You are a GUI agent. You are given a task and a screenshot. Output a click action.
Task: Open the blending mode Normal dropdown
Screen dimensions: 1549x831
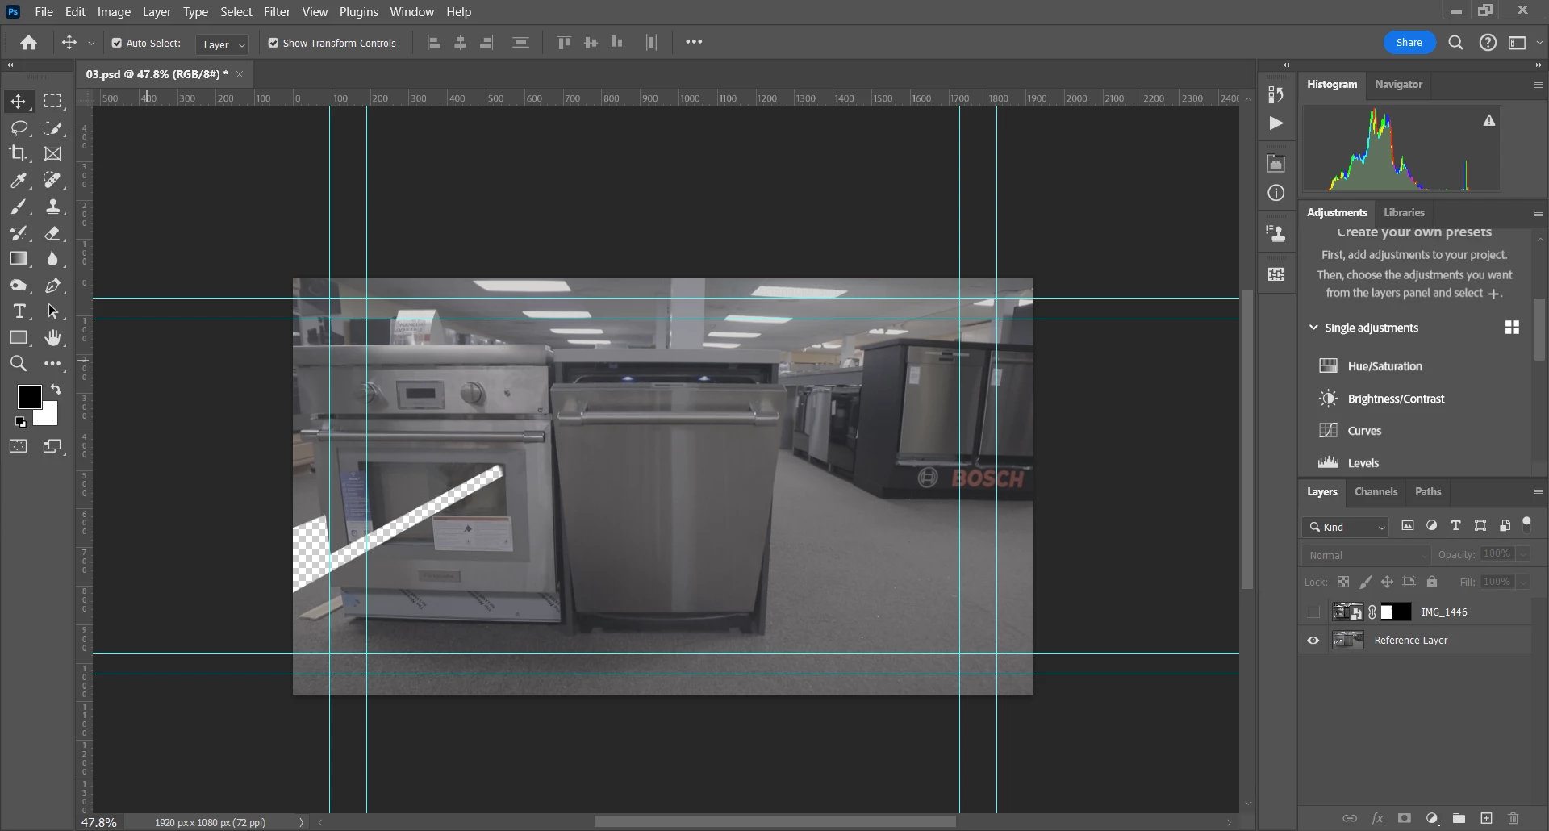click(1367, 555)
